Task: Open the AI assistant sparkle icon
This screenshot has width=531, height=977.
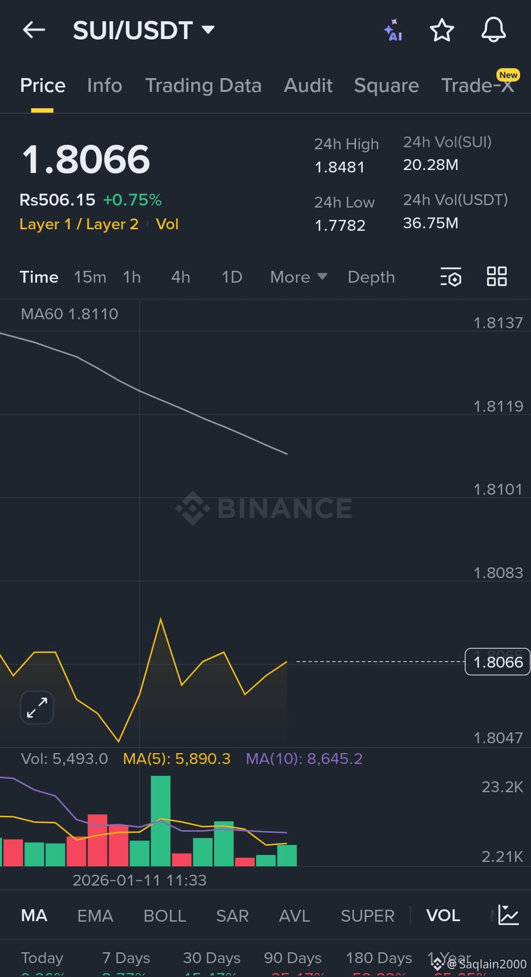Action: click(394, 30)
